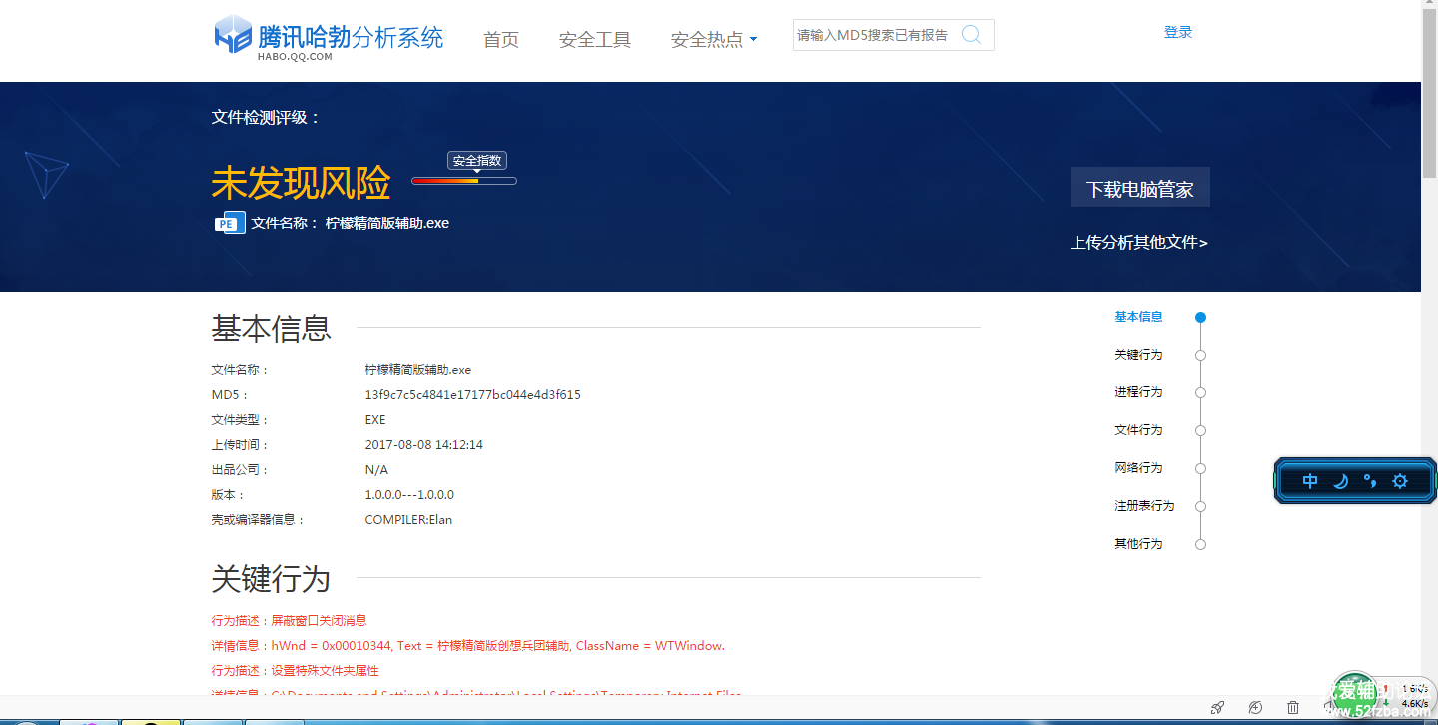
Task: Click the rocket accelerate icon in bottom bar
Action: coord(1217,707)
